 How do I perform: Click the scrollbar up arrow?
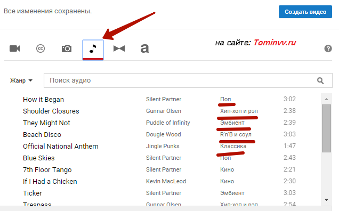point(326,99)
